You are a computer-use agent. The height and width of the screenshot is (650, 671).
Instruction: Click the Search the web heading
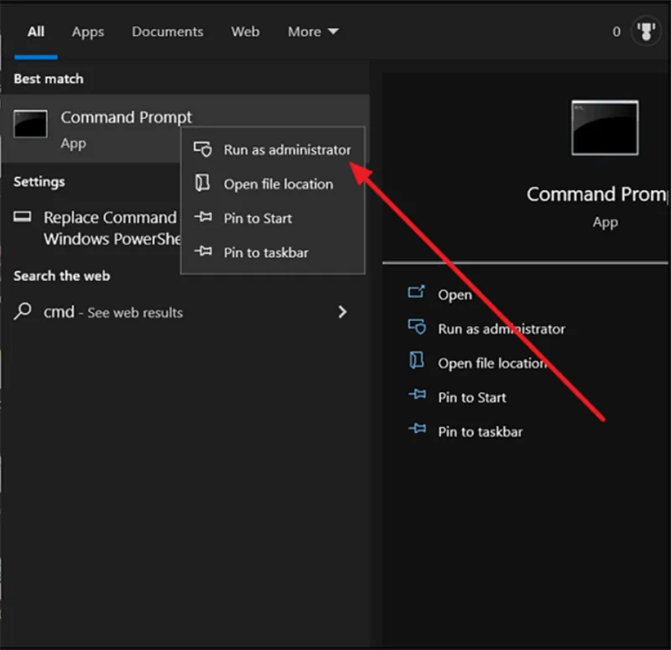(61, 276)
